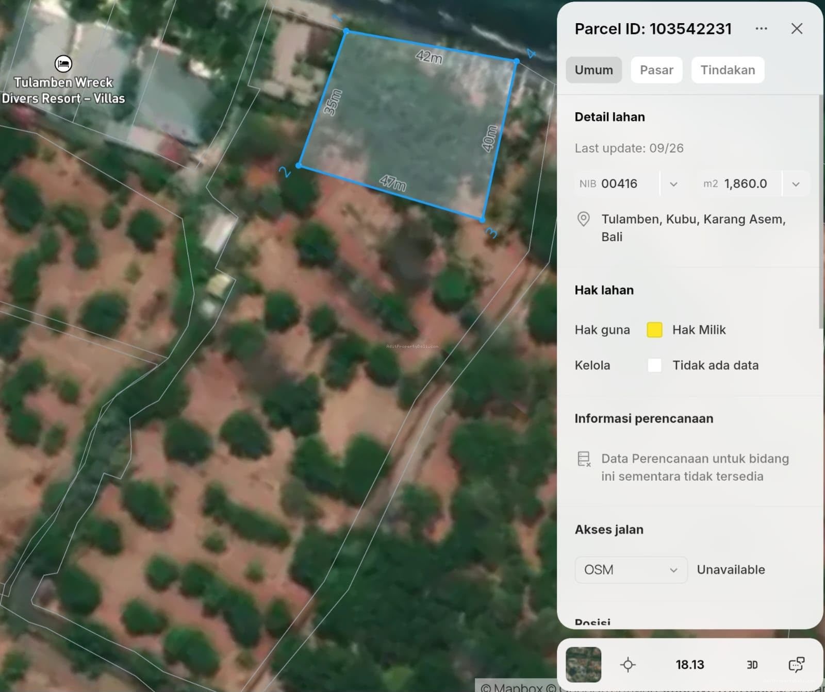This screenshot has height=692, width=825.
Task: Click the satellite basemap thumbnail
Action: 583,665
